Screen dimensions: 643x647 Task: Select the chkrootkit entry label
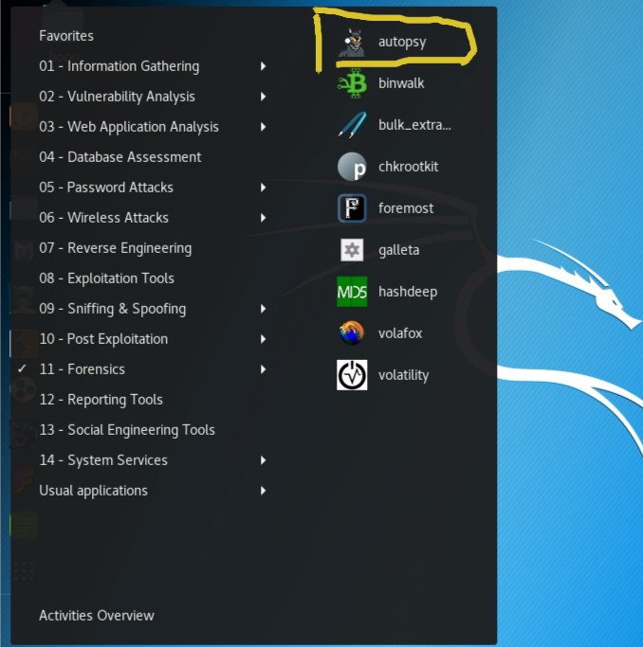(x=409, y=167)
